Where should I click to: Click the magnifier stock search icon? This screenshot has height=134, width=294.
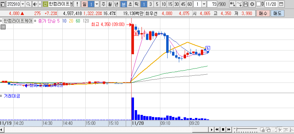point(28,4)
